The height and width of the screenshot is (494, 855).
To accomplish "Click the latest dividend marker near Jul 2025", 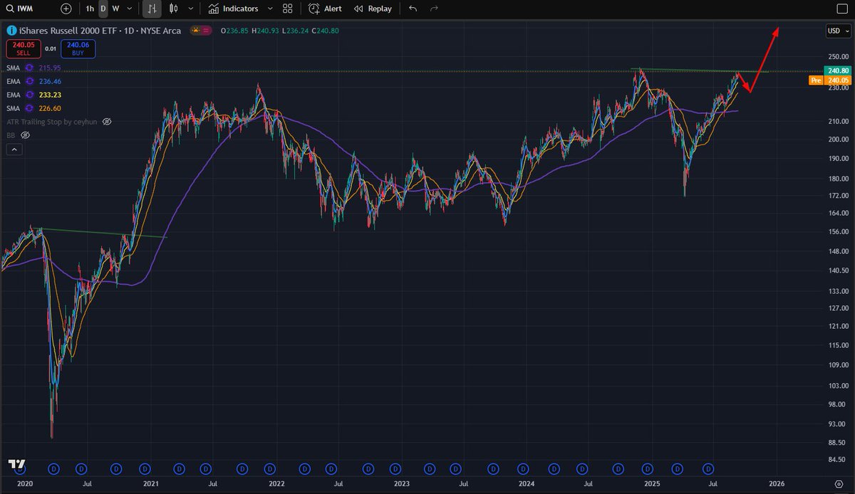I will point(708,468).
